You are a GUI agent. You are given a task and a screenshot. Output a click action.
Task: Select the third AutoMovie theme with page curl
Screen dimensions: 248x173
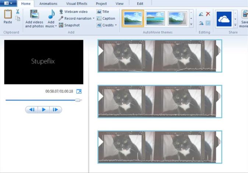[177, 18]
